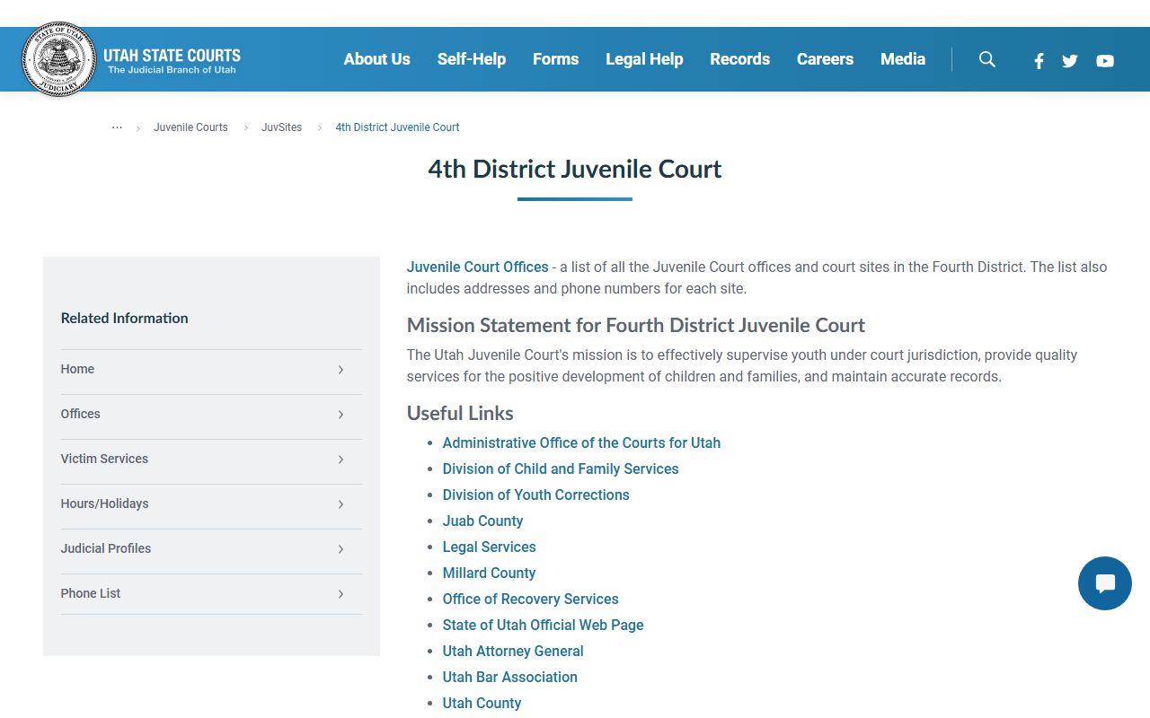Open Office of Recovery Services link
Viewport: 1150px width, 718px height.
530,600
